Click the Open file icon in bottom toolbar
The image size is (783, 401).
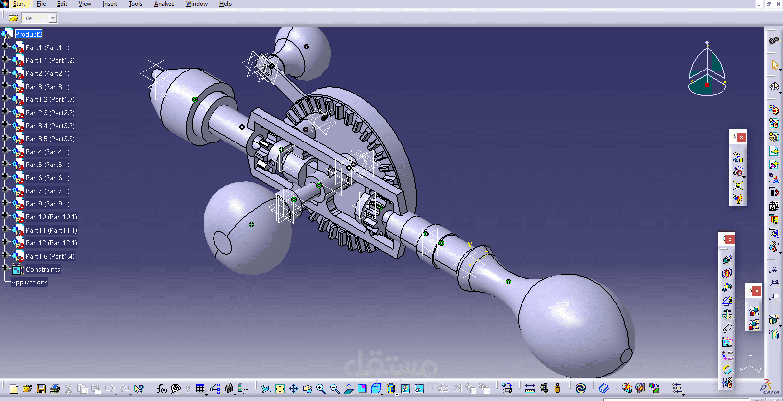coord(27,389)
